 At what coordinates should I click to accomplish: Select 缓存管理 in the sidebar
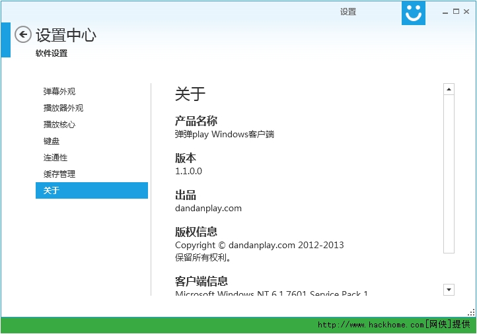[x=59, y=174]
